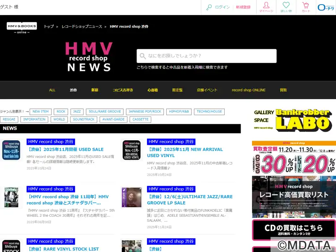Filter by SOUL/RARE GROOVE genre

point(105,112)
